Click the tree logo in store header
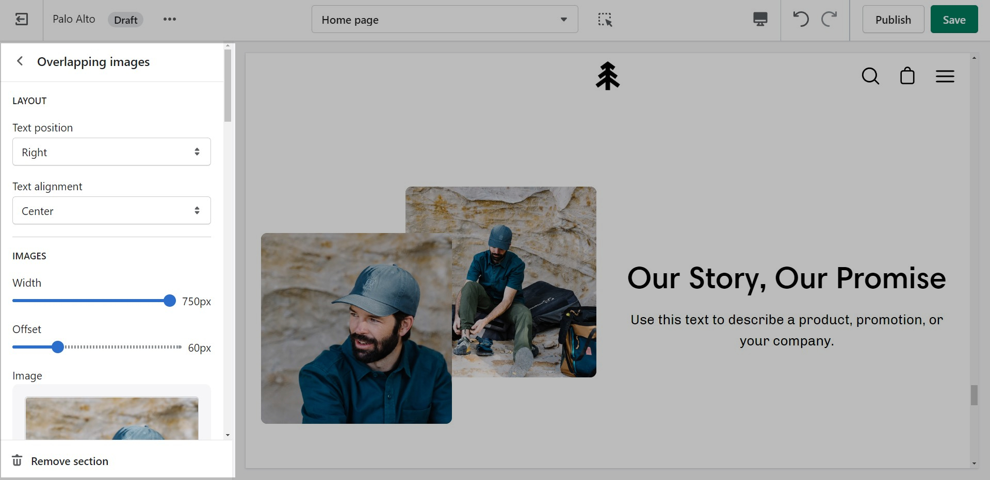The width and height of the screenshot is (990, 480). 607,76
